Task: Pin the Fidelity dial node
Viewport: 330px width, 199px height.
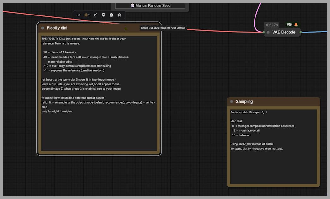Action: pyautogui.click(x=103, y=15)
